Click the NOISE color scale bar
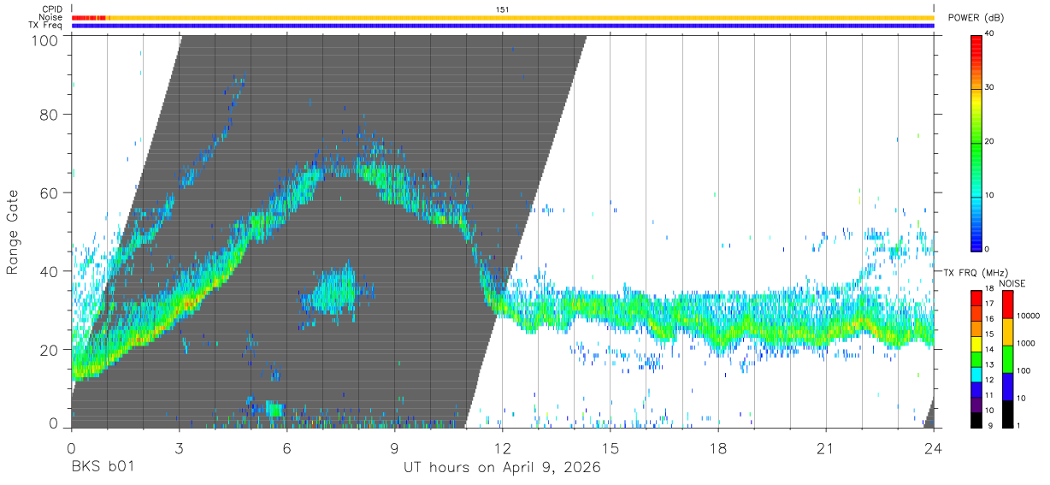 (1007, 358)
